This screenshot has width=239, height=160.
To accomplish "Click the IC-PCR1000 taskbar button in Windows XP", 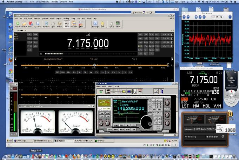I will pyautogui.click(x=64, y=141).
